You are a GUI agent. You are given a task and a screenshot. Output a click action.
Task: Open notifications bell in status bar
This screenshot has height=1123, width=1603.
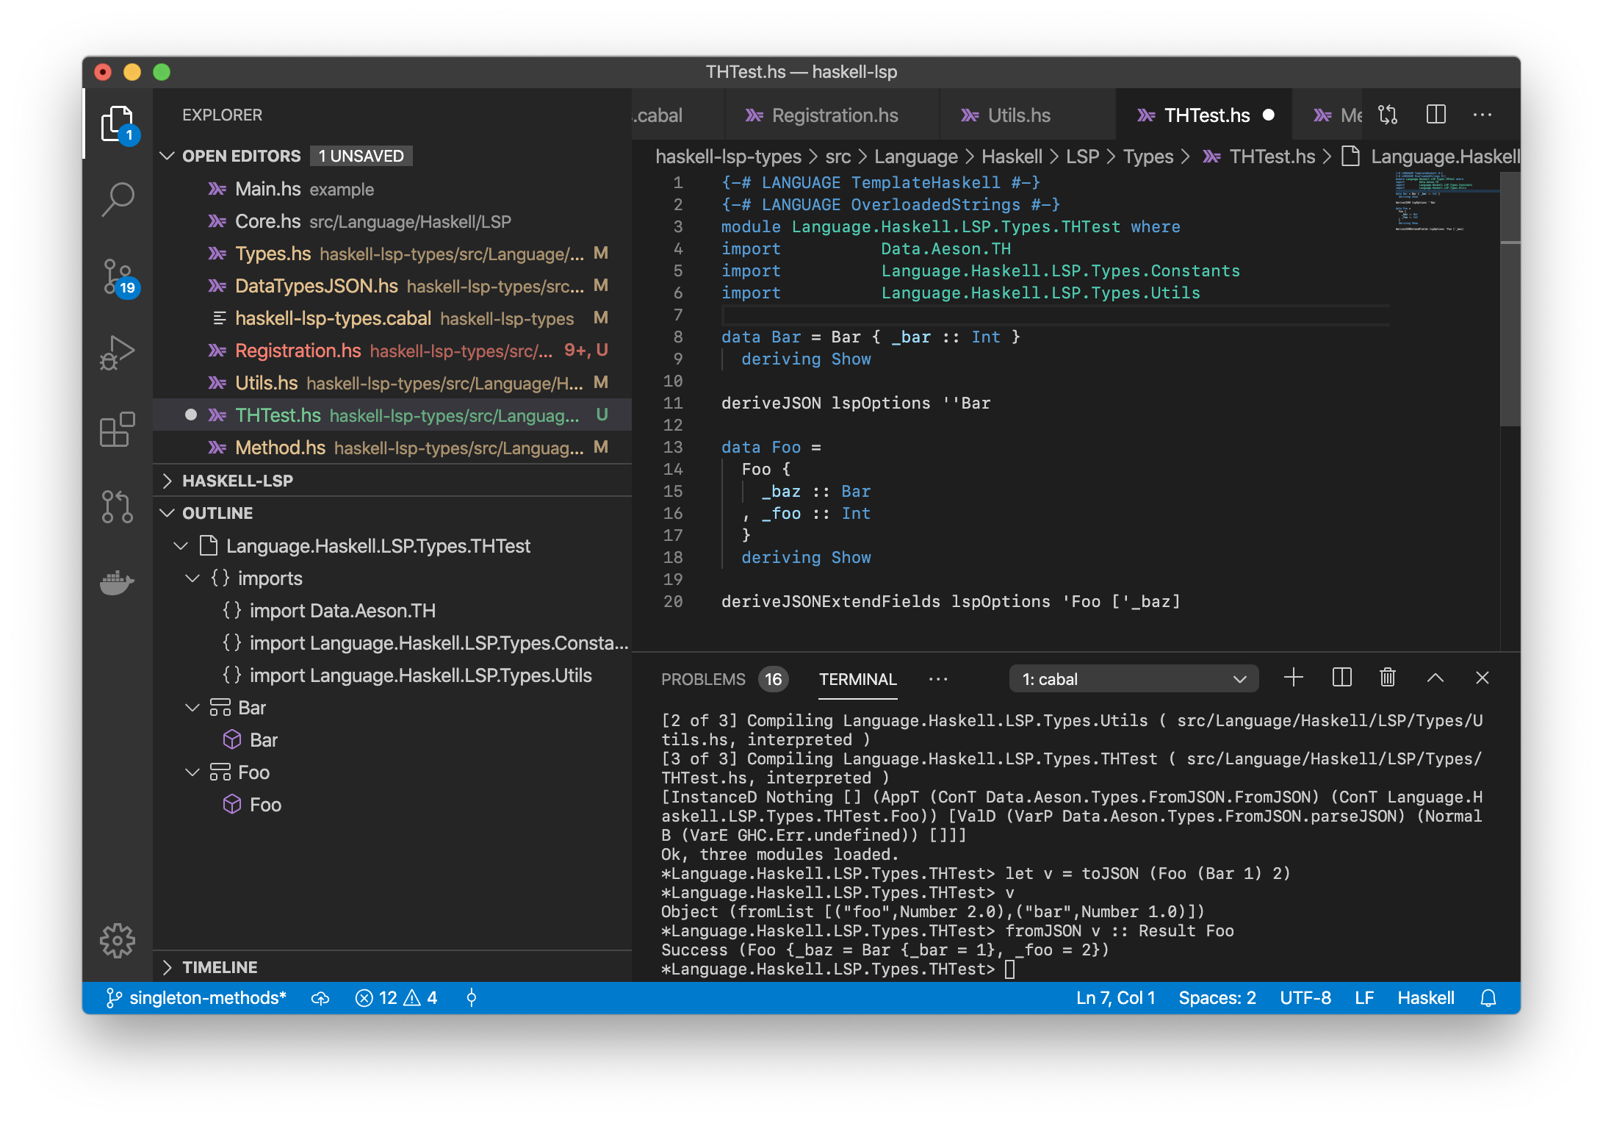1488,998
